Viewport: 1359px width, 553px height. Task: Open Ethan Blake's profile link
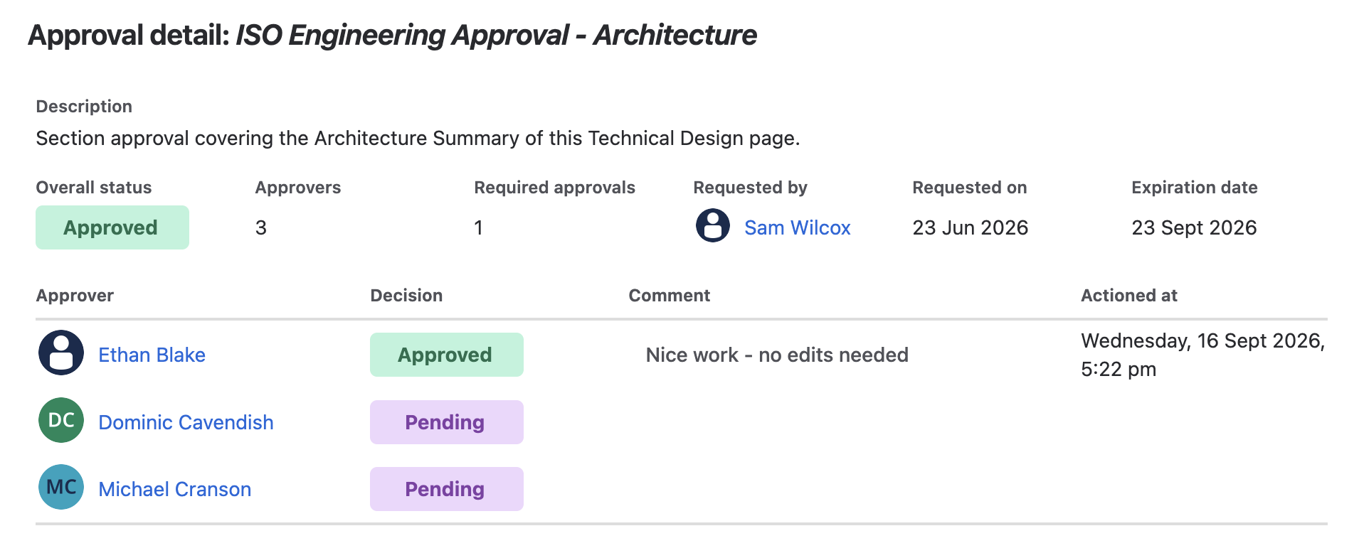[x=152, y=355]
